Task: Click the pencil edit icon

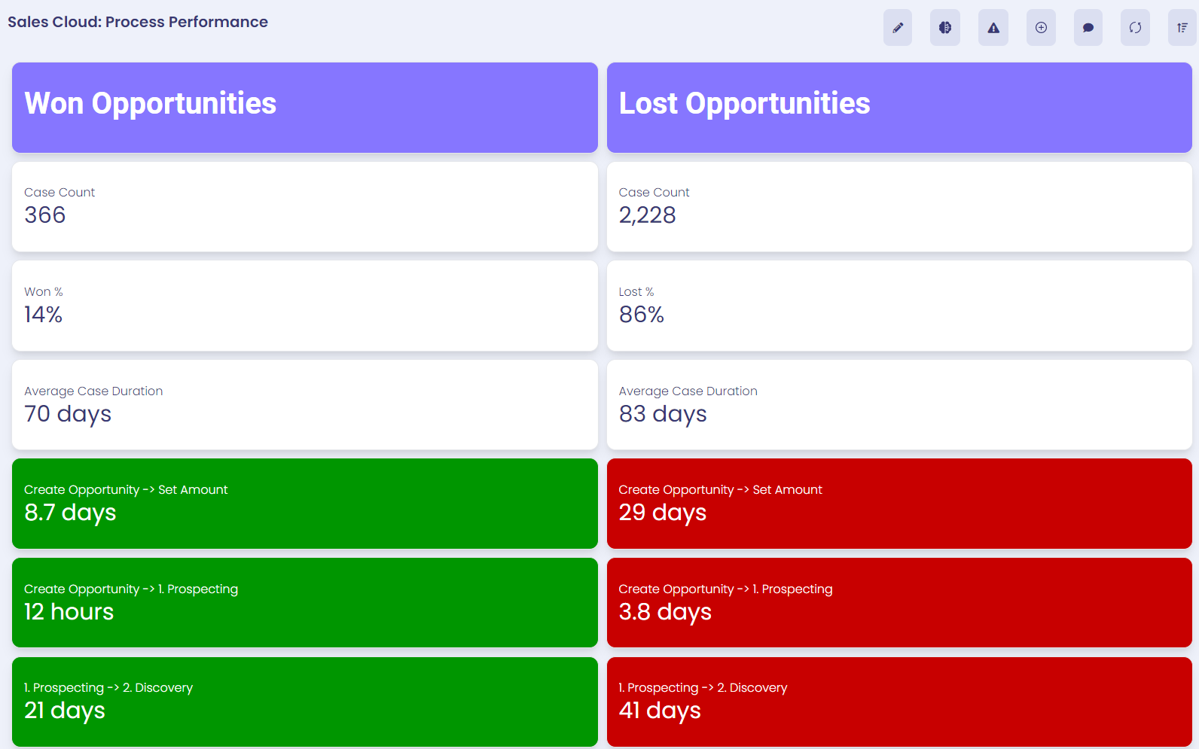Action: [x=898, y=28]
